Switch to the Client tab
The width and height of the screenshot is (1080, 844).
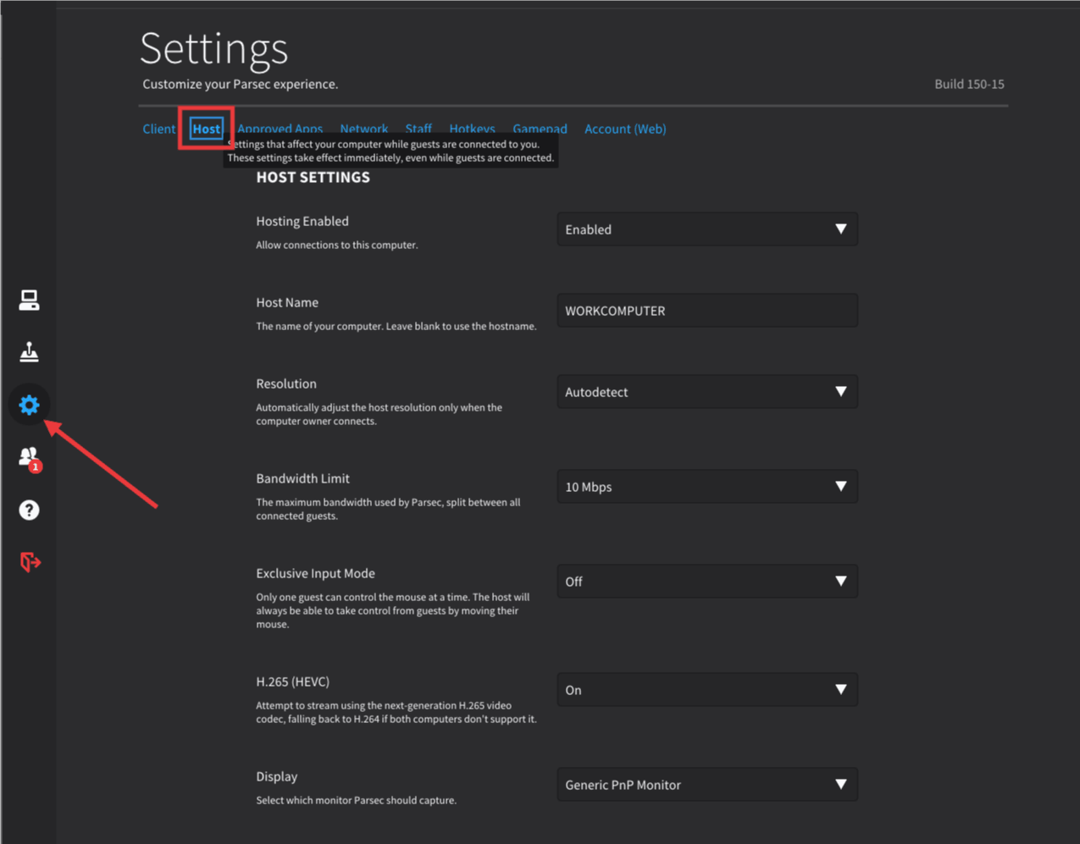tap(158, 129)
